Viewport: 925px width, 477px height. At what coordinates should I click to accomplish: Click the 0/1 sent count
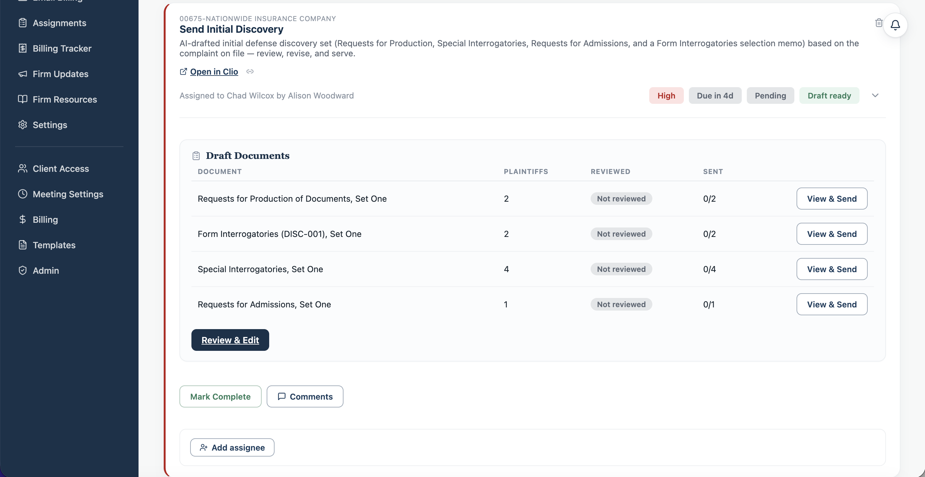tap(709, 304)
